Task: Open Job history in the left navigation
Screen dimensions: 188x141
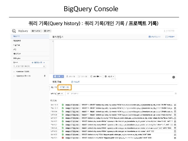Action: coord(30,45)
